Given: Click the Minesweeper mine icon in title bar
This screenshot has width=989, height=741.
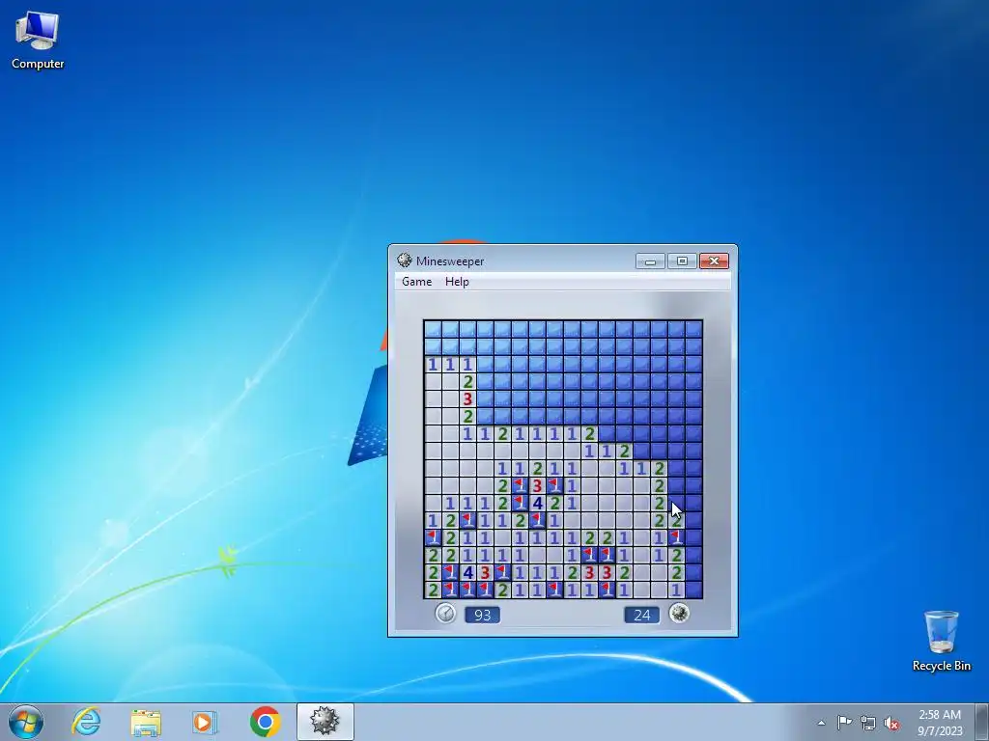Looking at the screenshot, I should 405,261.
